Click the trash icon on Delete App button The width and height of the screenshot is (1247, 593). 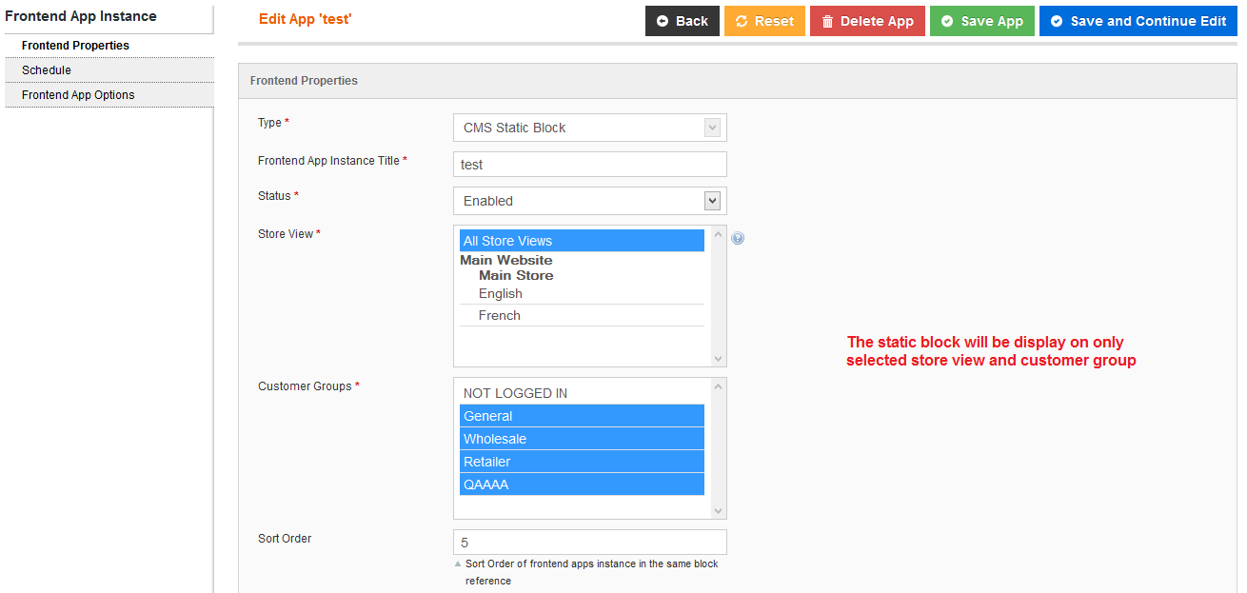(828, 20)
